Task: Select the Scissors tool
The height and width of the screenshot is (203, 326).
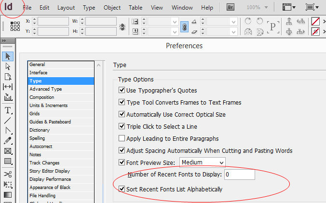Action: [x=8, y=174]
